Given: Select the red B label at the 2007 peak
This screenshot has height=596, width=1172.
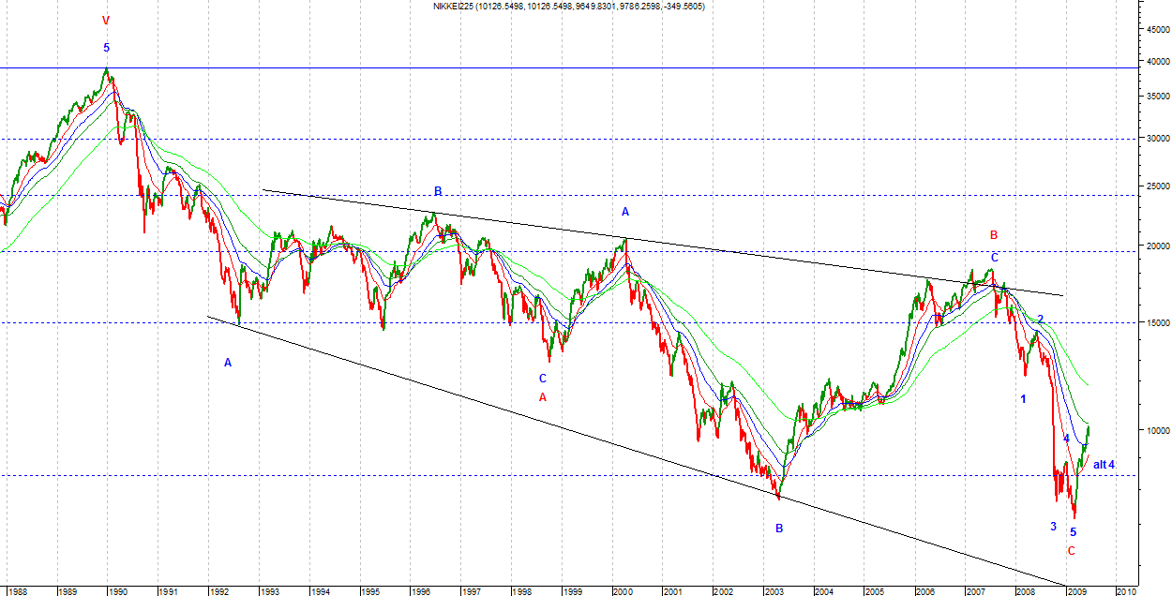Looking at the screenshot, I should click(x=994, y=235).
